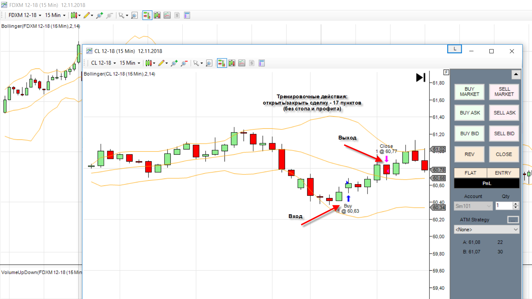532x299 pixels.
Task: Collapse Chart Trader with the up-arrow button
Action: 516,74
